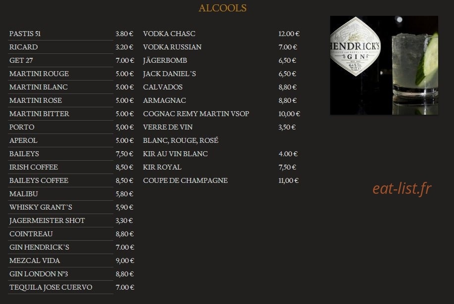Select the KIR ROYAL item

[x=162, y=167]
